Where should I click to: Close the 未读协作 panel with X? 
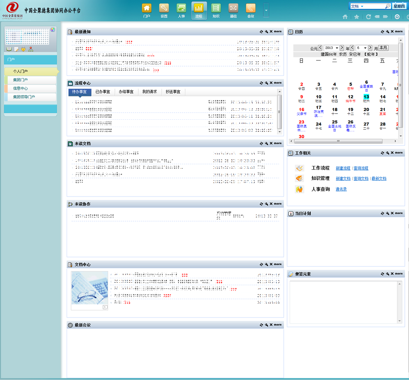tap(271, 204)
